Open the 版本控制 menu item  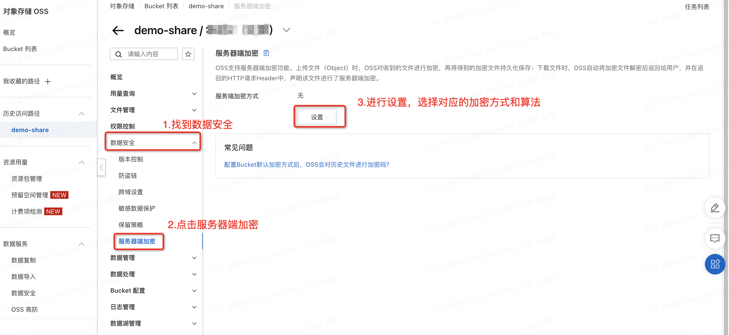click(131, 159)
